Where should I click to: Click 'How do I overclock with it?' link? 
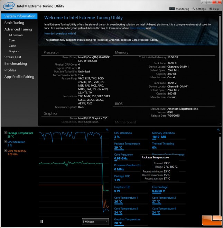60,33
